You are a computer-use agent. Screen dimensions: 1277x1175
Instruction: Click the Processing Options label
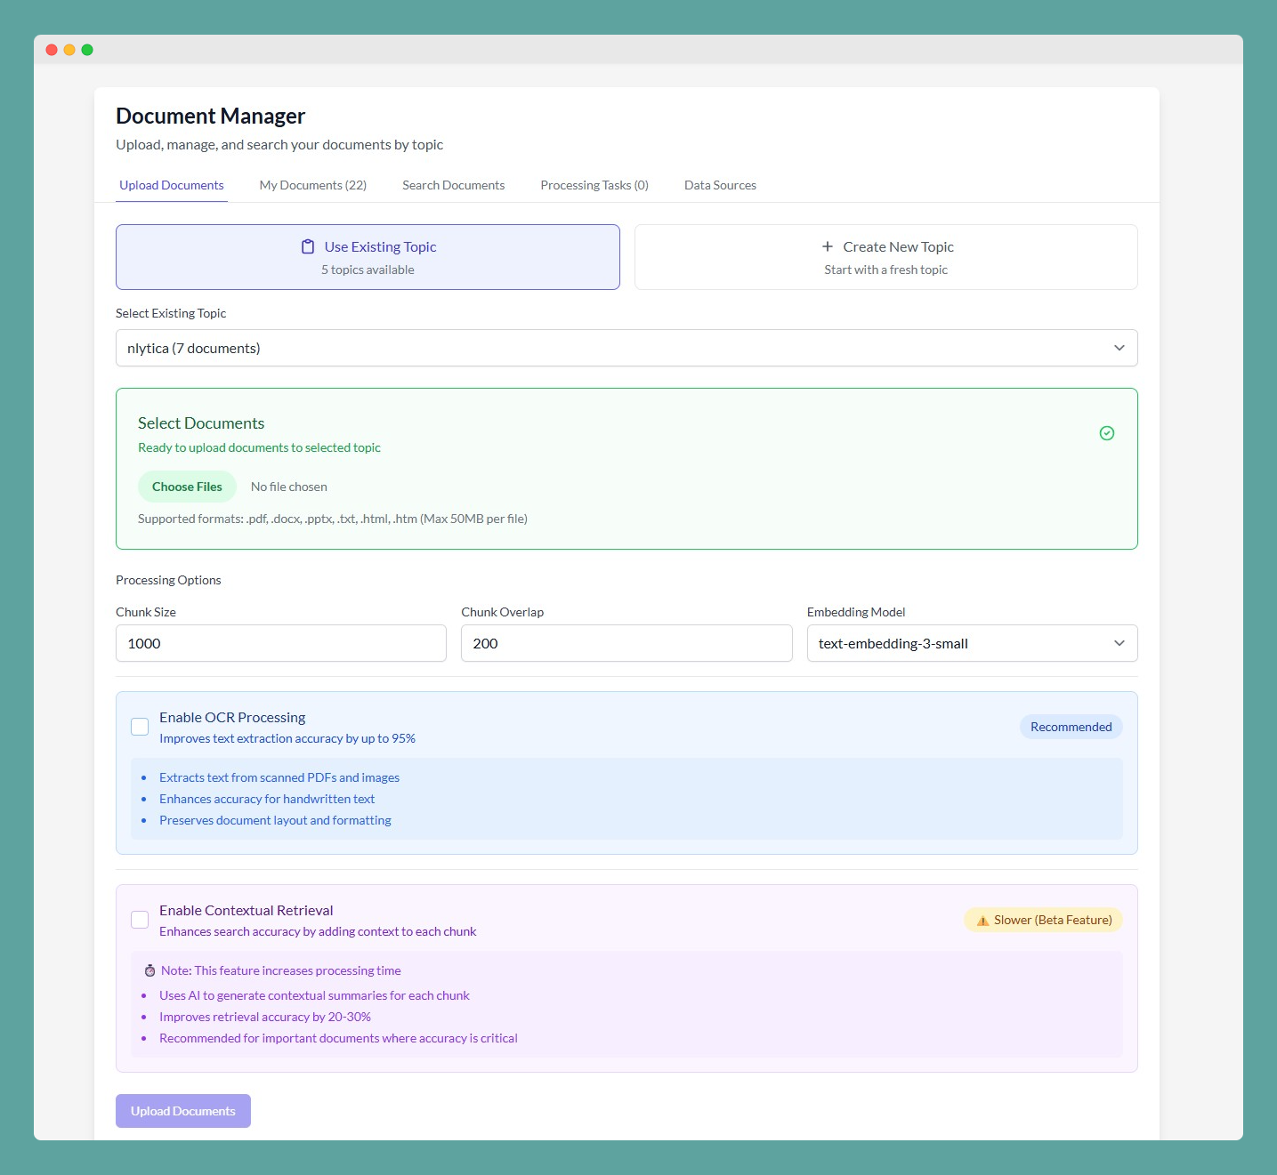pyautogui.click(x=168, y=580)
